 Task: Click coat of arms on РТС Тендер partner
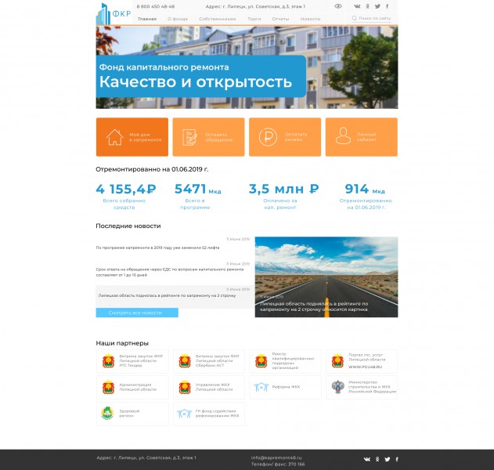pos(108,361)
